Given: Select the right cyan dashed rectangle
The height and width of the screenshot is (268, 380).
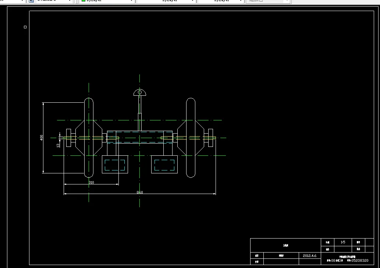Looking at the screenshot, I should 164,165.
